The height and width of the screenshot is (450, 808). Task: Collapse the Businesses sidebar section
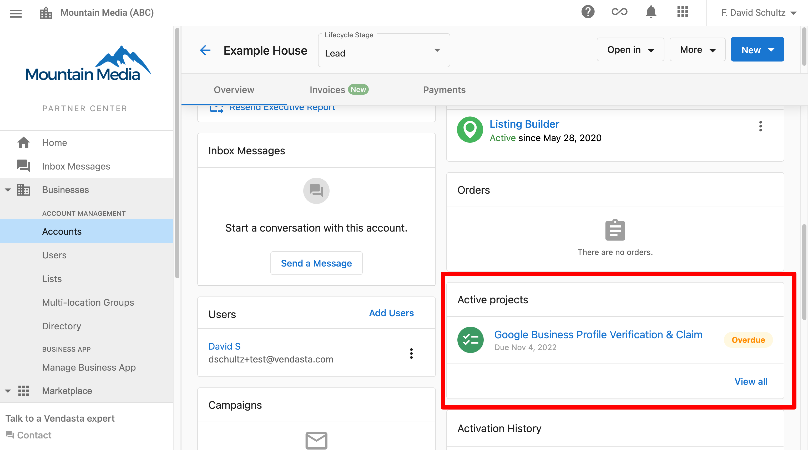click(8, 190)
